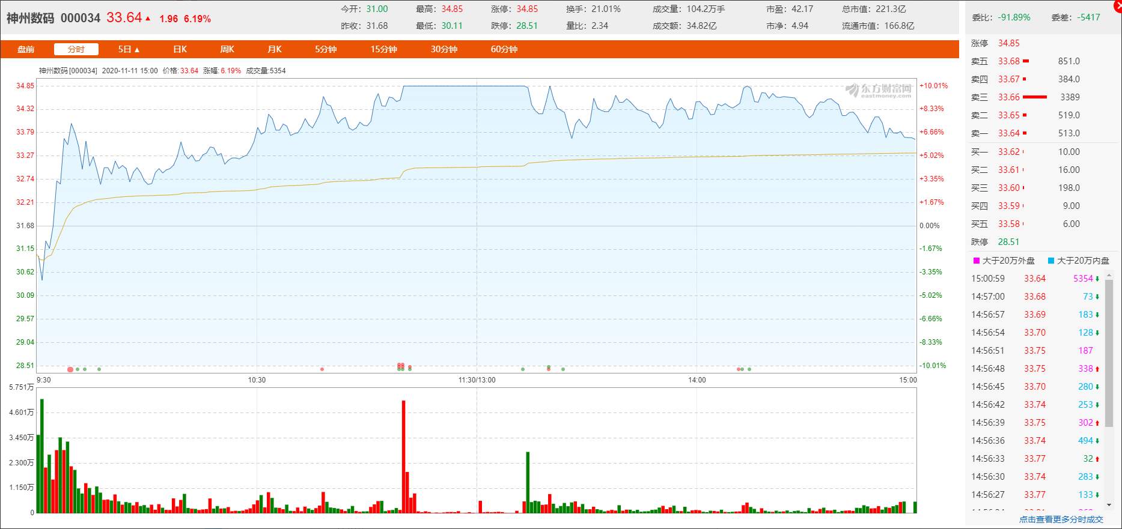Click the +10.01% right axis label

(934, 86)
